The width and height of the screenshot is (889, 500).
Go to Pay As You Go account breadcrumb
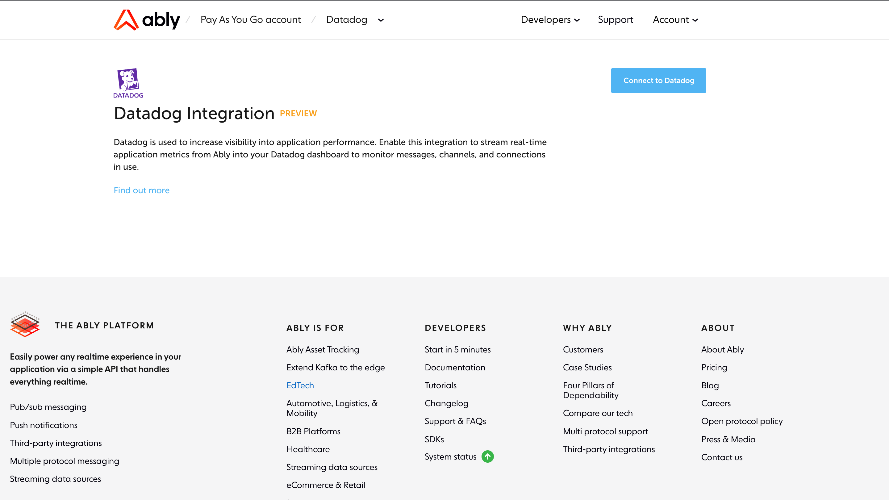point(251,20)
